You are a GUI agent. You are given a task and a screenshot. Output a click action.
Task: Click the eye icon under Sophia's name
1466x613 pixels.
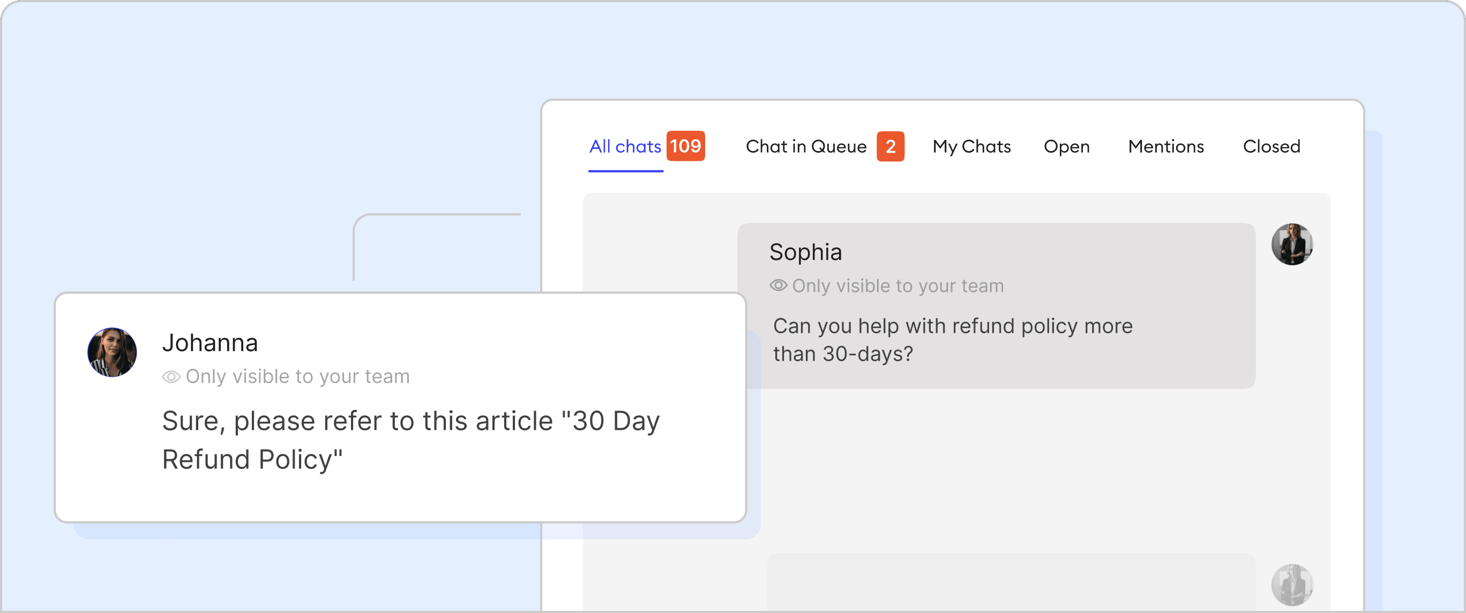[778, 285]
